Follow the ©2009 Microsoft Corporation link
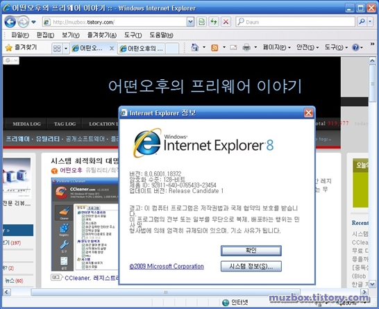 pos(167,266)
